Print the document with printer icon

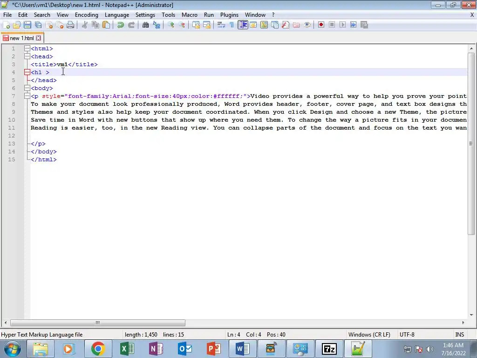71,25
